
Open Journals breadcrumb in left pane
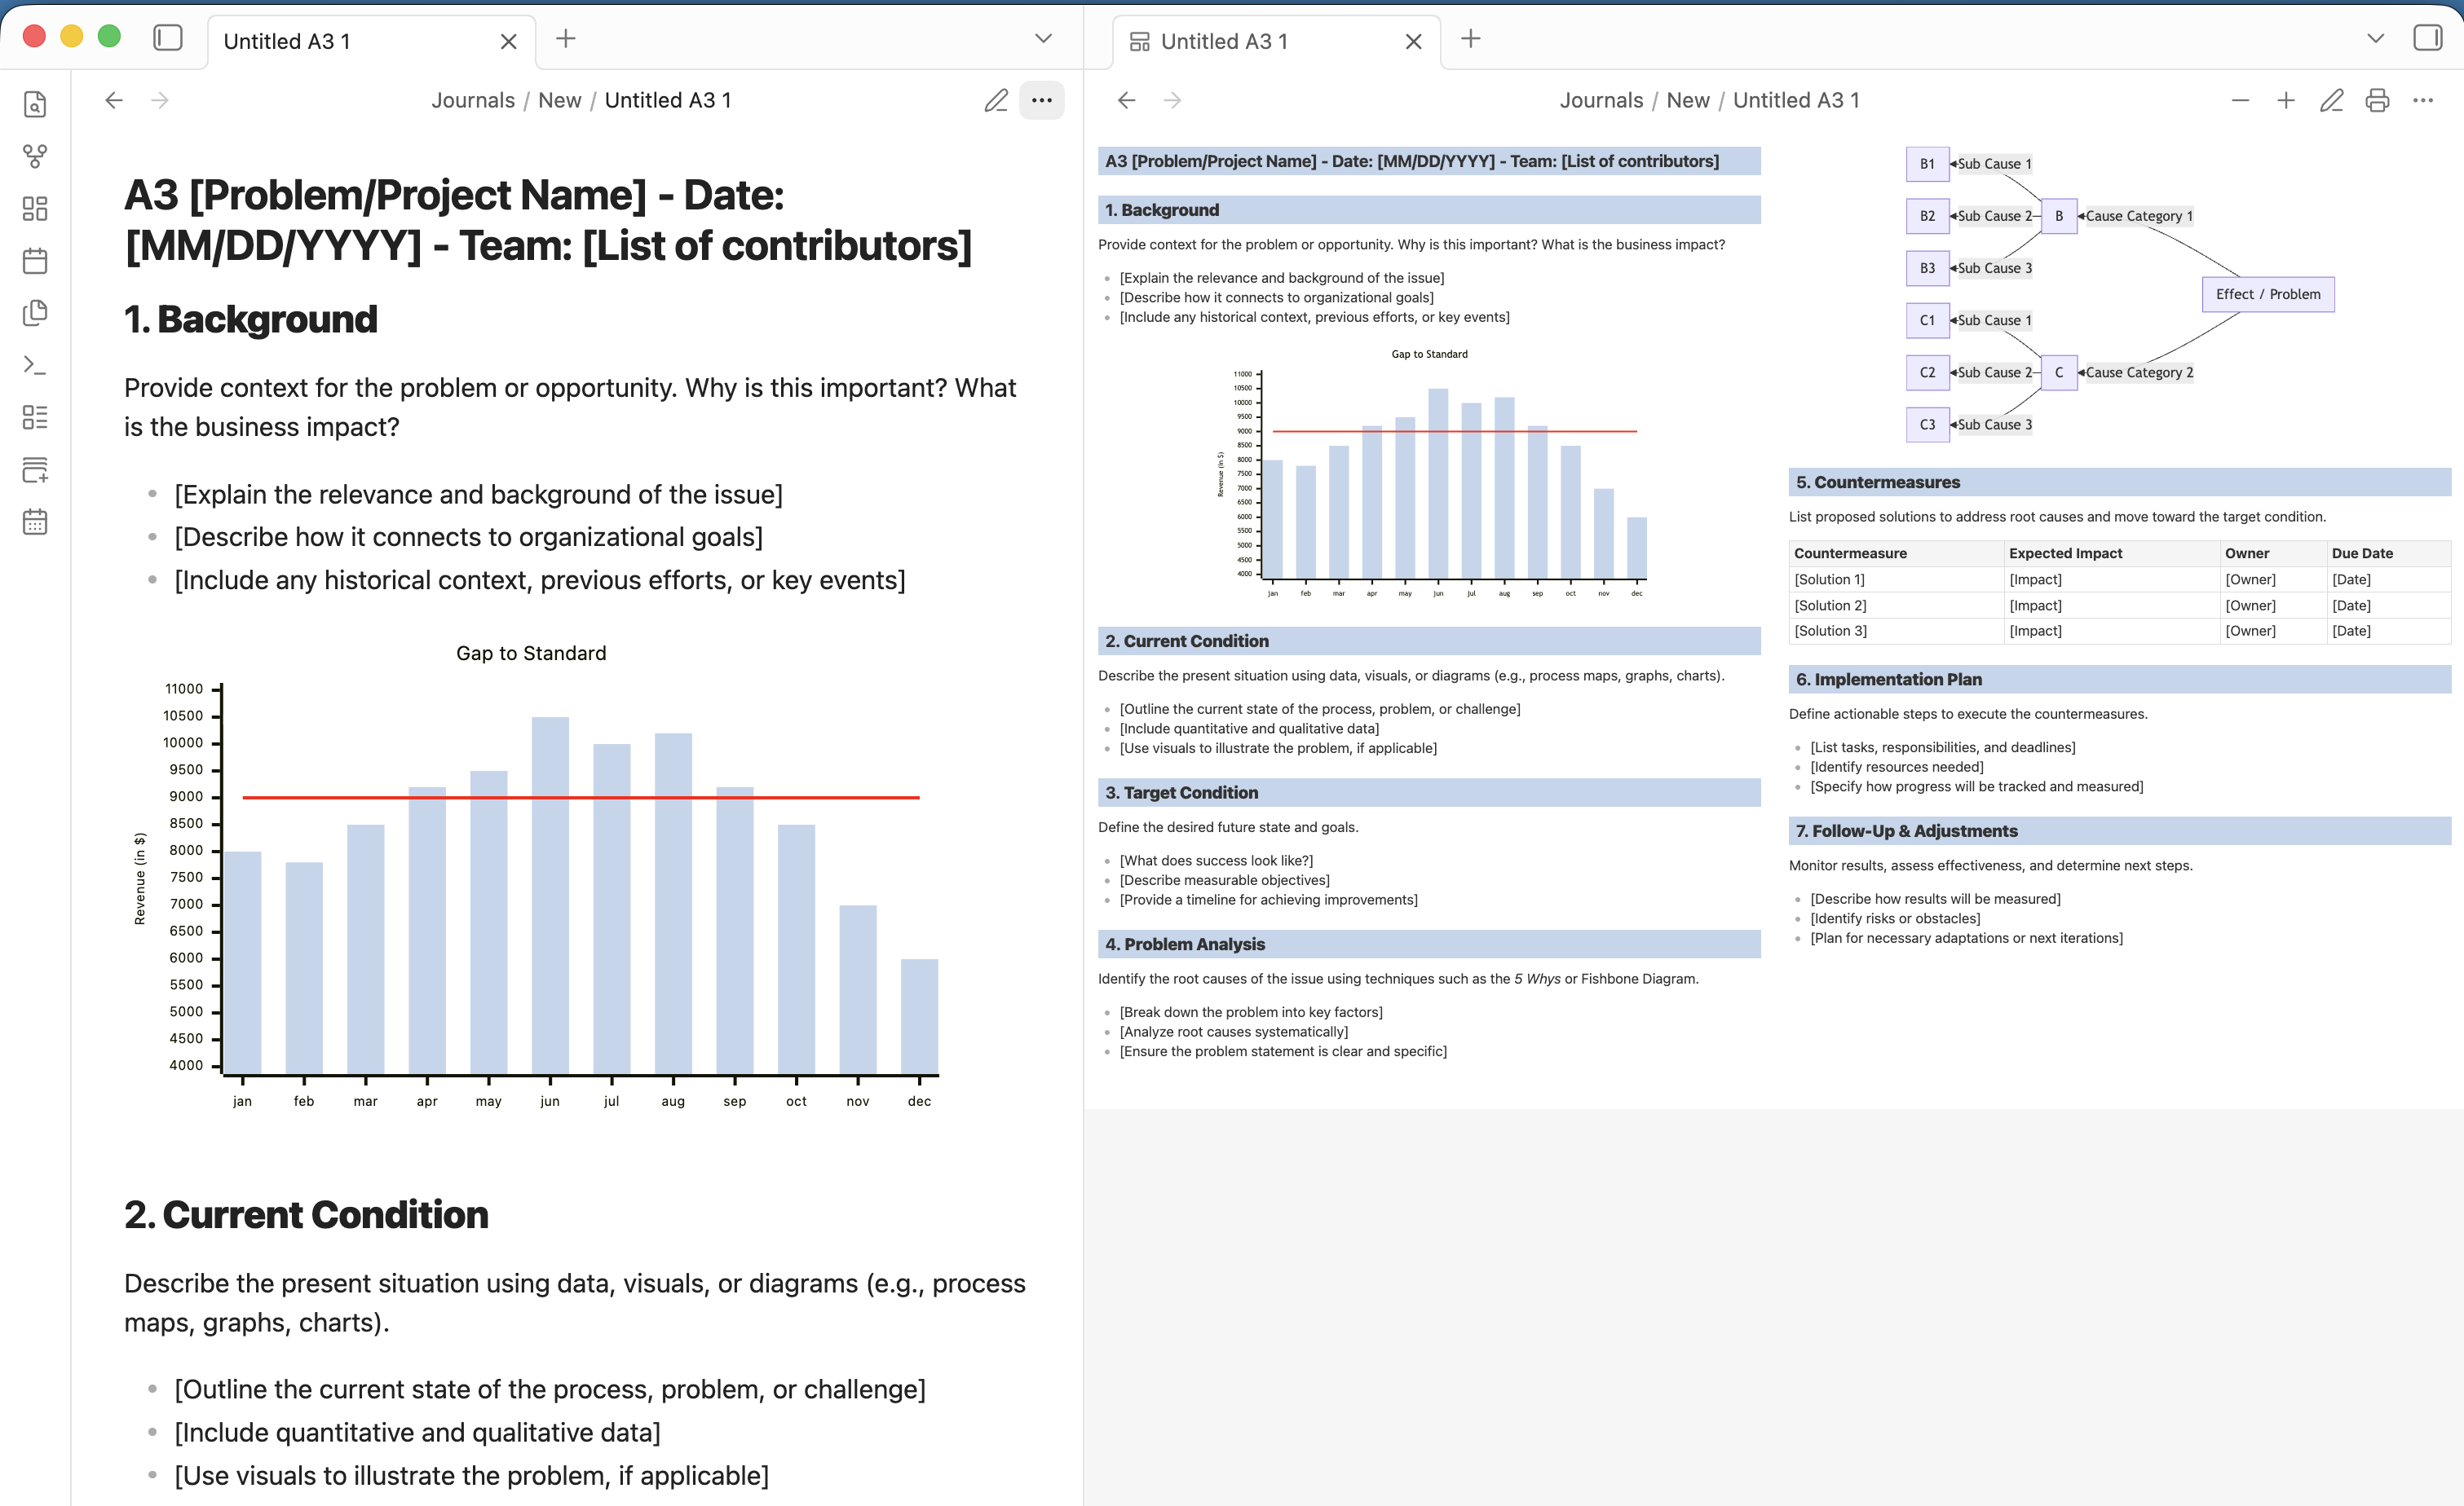[x=473, y=100]
